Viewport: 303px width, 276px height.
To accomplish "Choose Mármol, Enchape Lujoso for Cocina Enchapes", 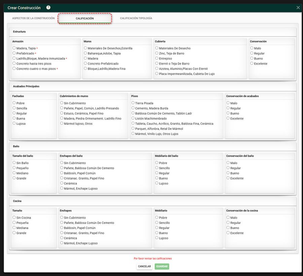I will [x=62, y=243].
